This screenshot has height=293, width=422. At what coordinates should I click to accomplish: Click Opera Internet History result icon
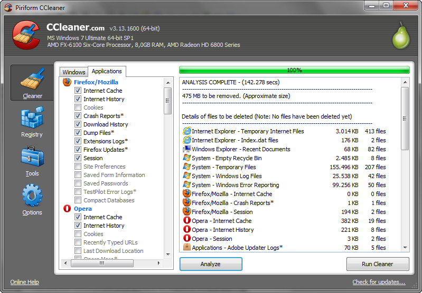[187, 230]
